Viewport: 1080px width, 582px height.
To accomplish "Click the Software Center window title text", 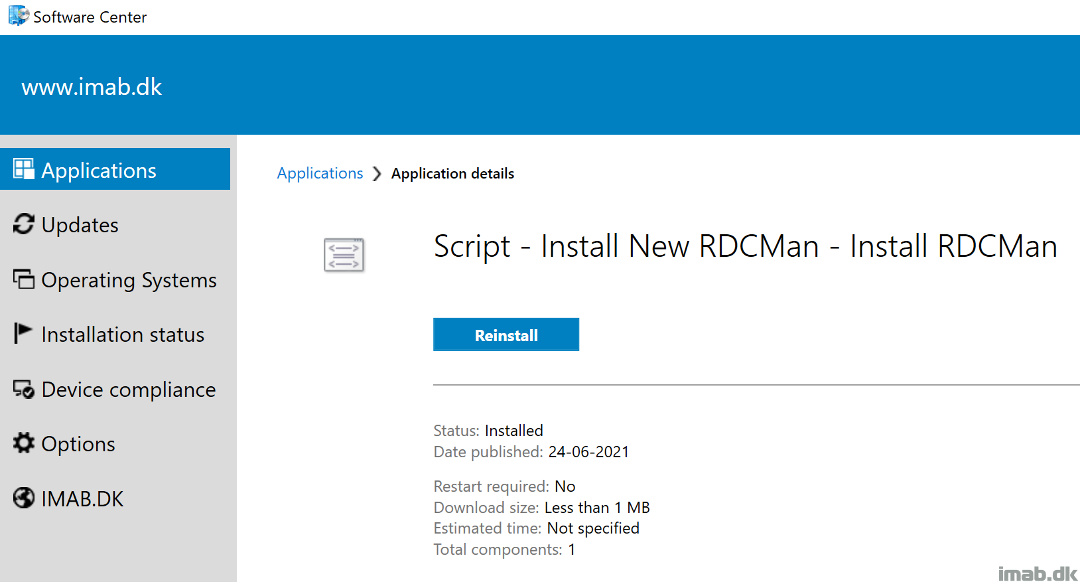I will [x=90, y=17].
